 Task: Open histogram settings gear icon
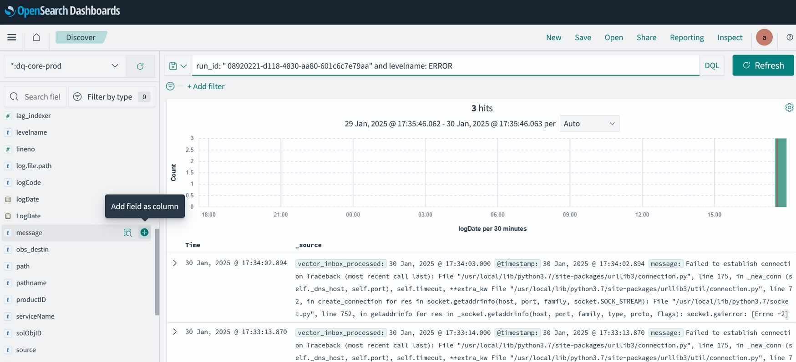click(x=789, y=108)
